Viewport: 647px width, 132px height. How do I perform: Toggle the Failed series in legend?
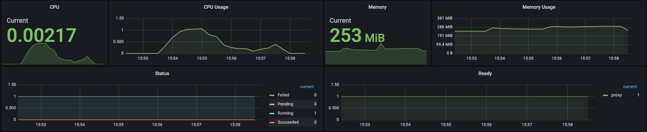pyautogui.click(x=283, y=95)
